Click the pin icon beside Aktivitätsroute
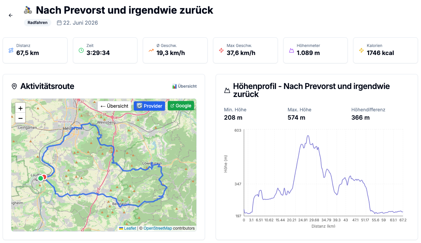 14,86
